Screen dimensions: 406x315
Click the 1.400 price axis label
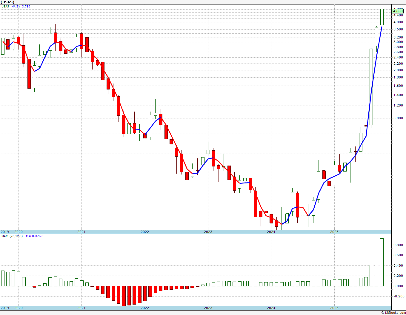tap(398, 95)
